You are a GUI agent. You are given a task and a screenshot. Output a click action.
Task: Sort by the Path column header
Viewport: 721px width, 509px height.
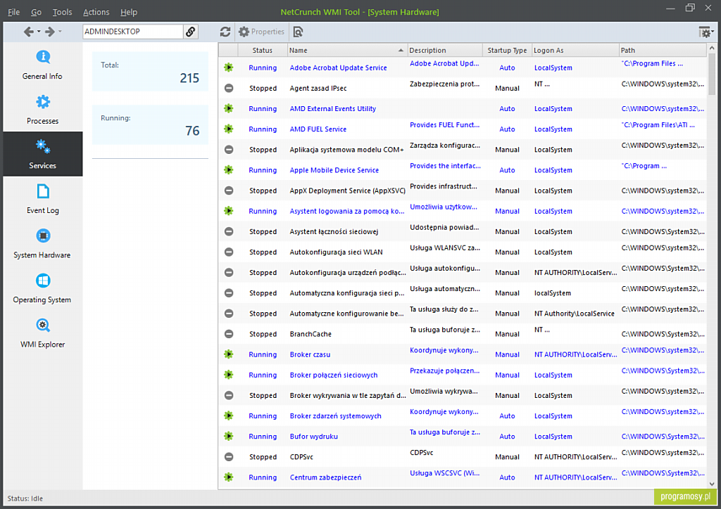click(x=662, y=50)
